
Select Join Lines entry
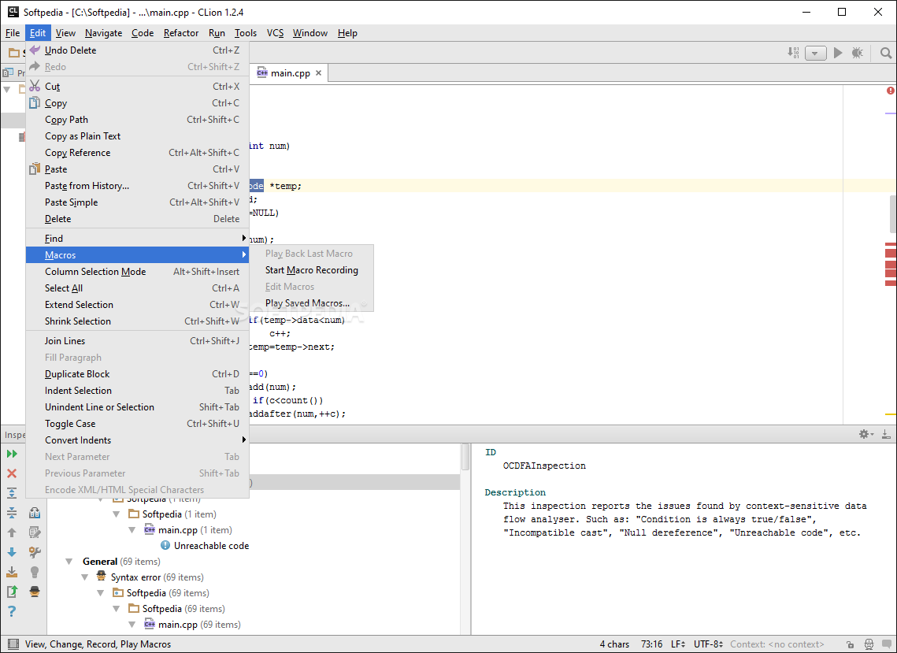137,341
